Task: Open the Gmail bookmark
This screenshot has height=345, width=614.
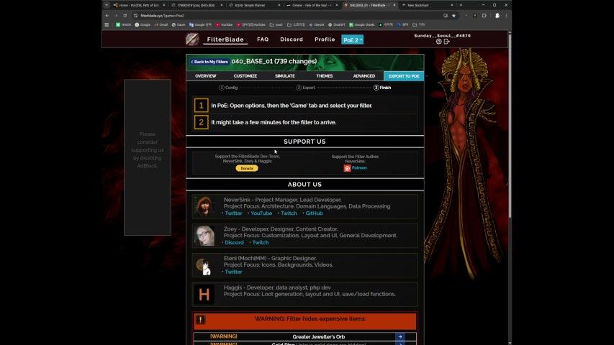Action: click(x=161, y=24)
